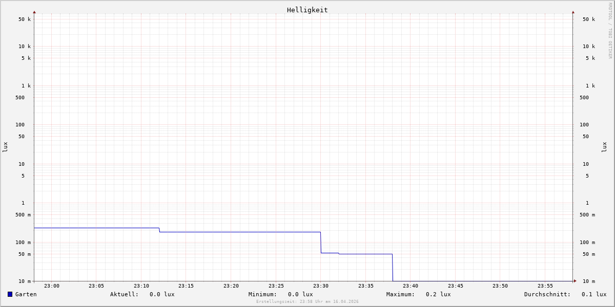Viewport: 615px width, 307px height.
Task: Select the Garten legend label
Action: [26, 294]
